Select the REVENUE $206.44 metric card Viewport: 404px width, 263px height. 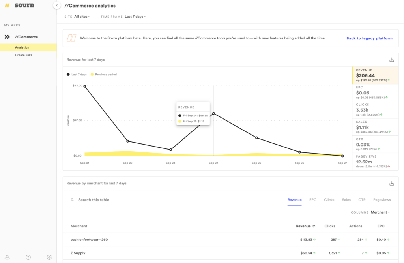click(376, 75)
